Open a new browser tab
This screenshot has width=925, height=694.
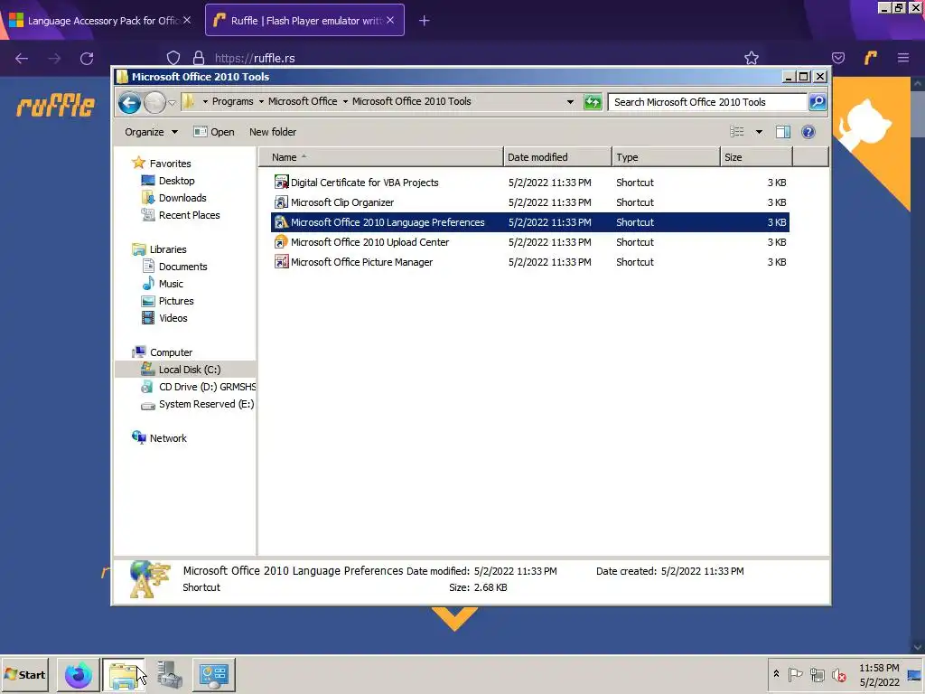425,21
